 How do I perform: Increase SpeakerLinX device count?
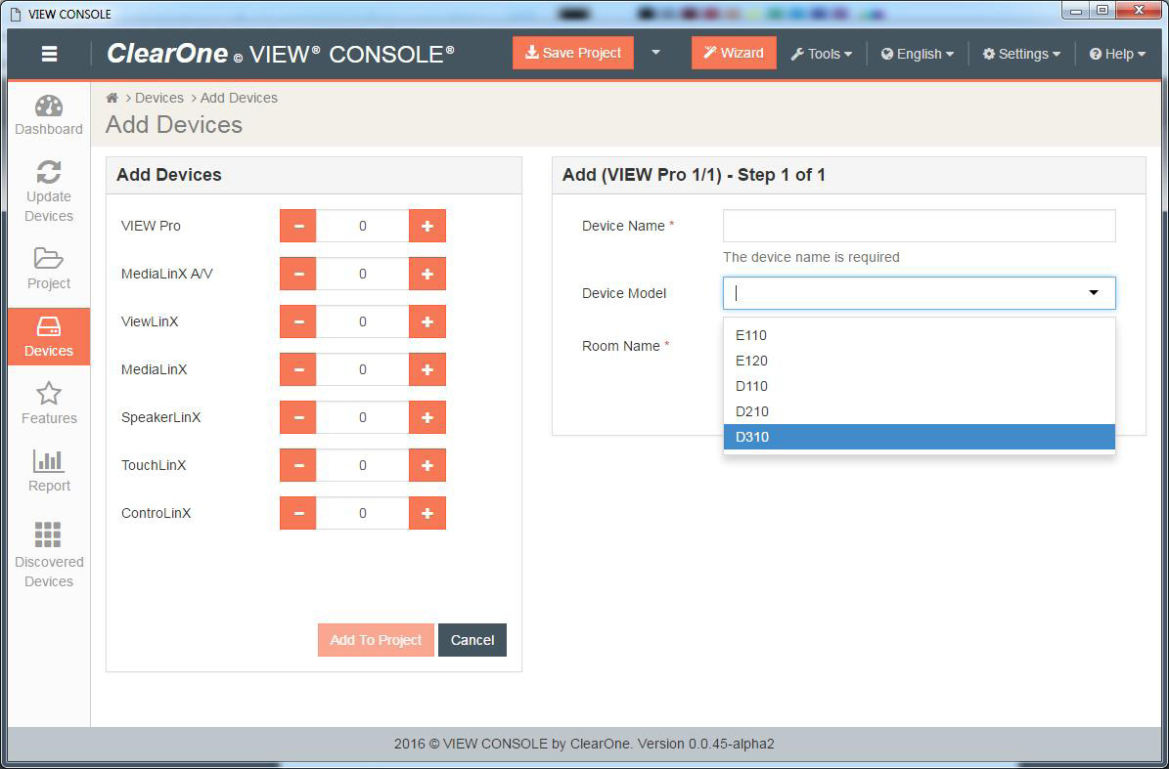(x=427, y=417)
